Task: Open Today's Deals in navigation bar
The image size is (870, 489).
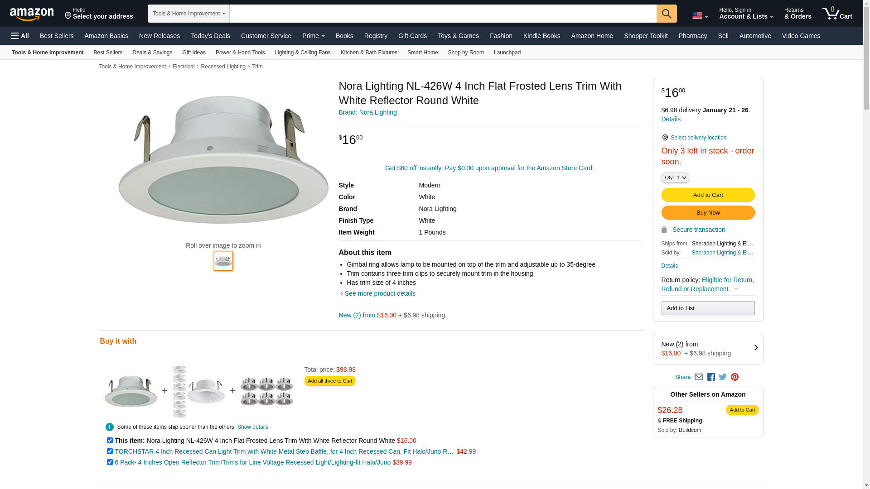Action: pos(210,36)
